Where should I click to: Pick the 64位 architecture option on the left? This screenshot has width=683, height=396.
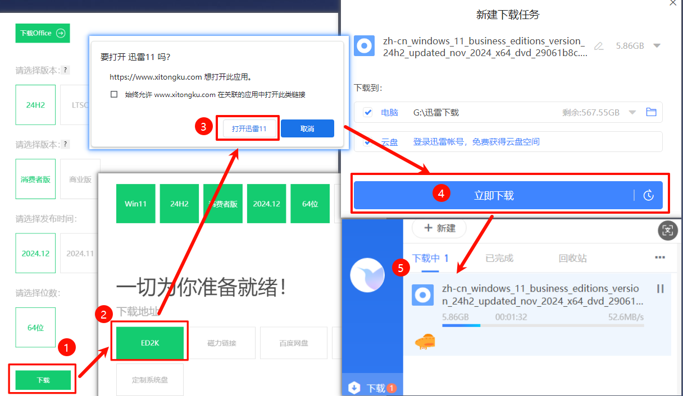(35, 327)
